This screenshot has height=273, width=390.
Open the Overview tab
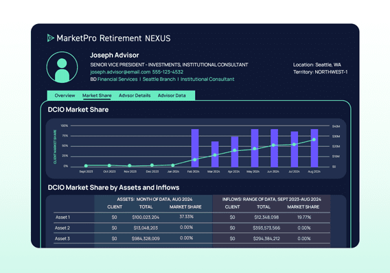point(65,95)
